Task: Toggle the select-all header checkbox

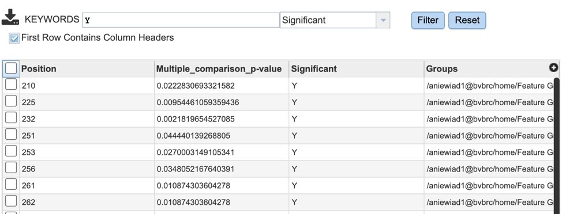Action: [11, 68]
